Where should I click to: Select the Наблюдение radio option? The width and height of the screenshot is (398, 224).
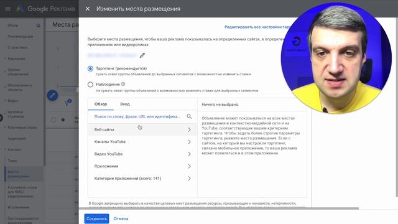coord(90,85)
